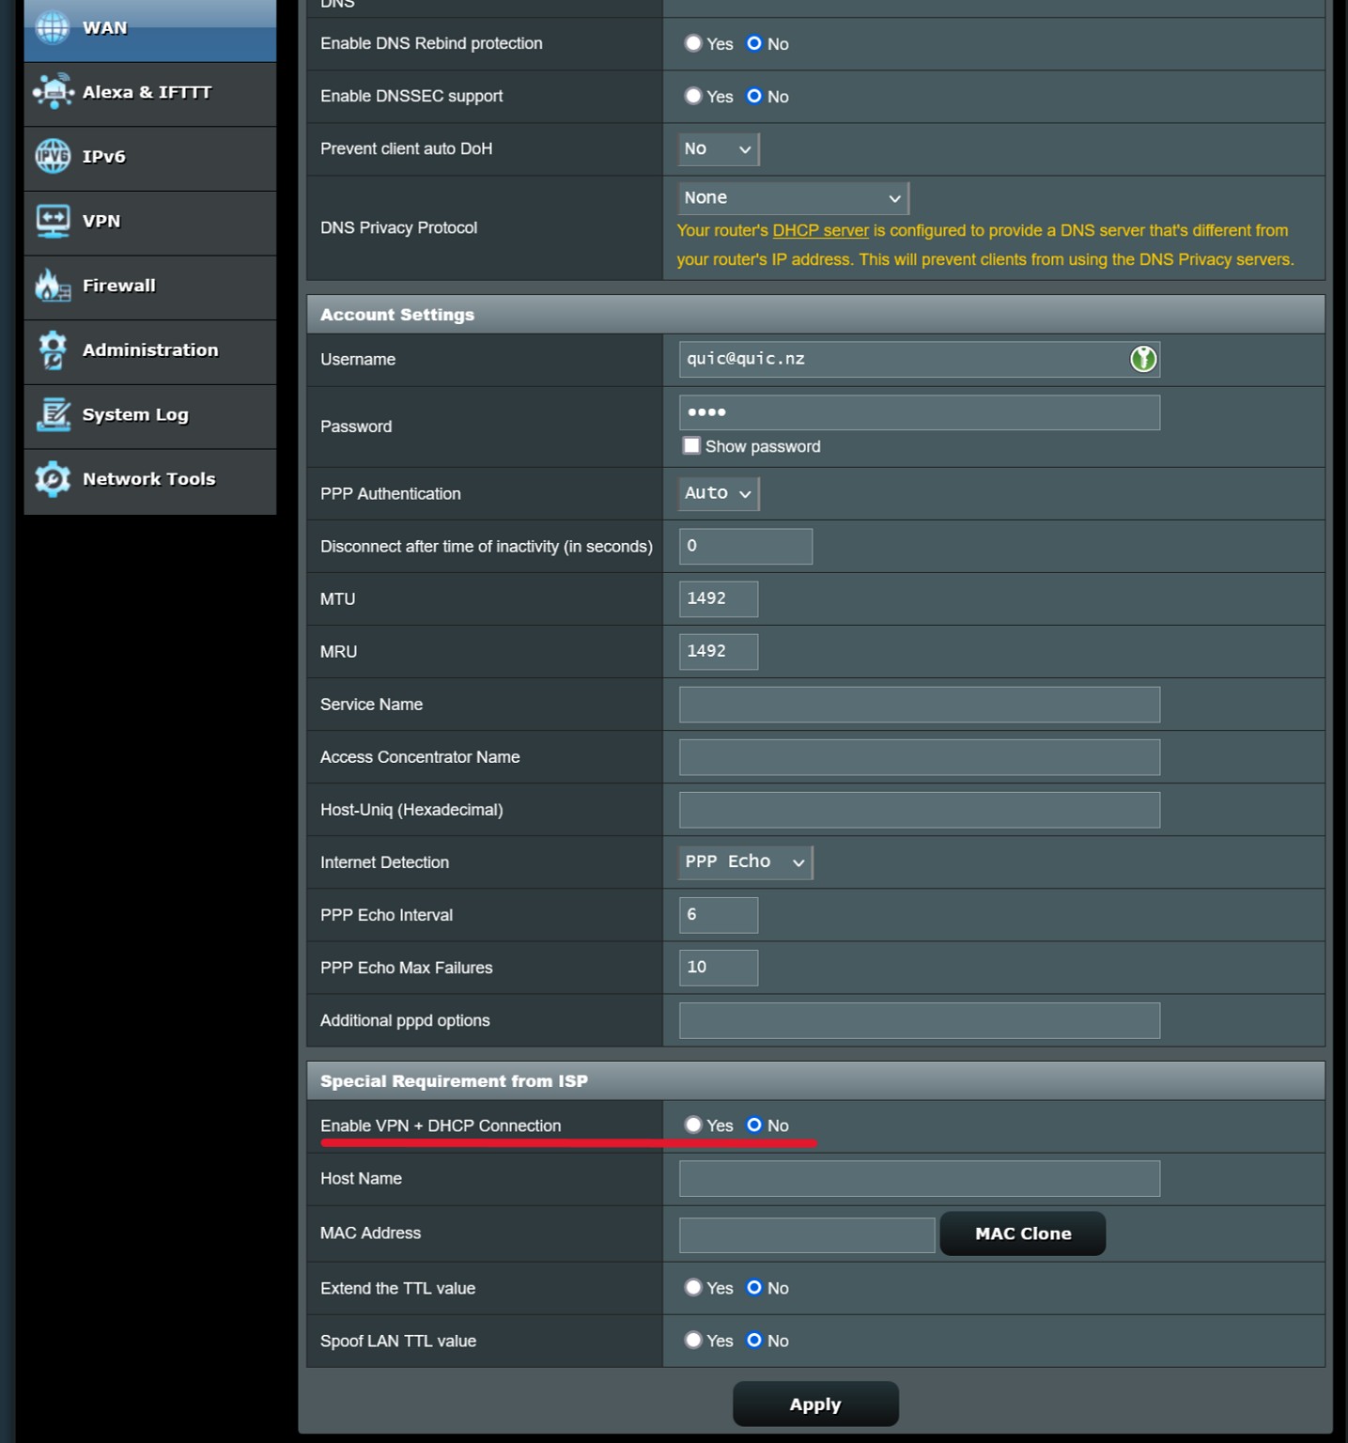
Task: Expand the DNS Privacy Protocol dropdown
Action: coord(792,198)
